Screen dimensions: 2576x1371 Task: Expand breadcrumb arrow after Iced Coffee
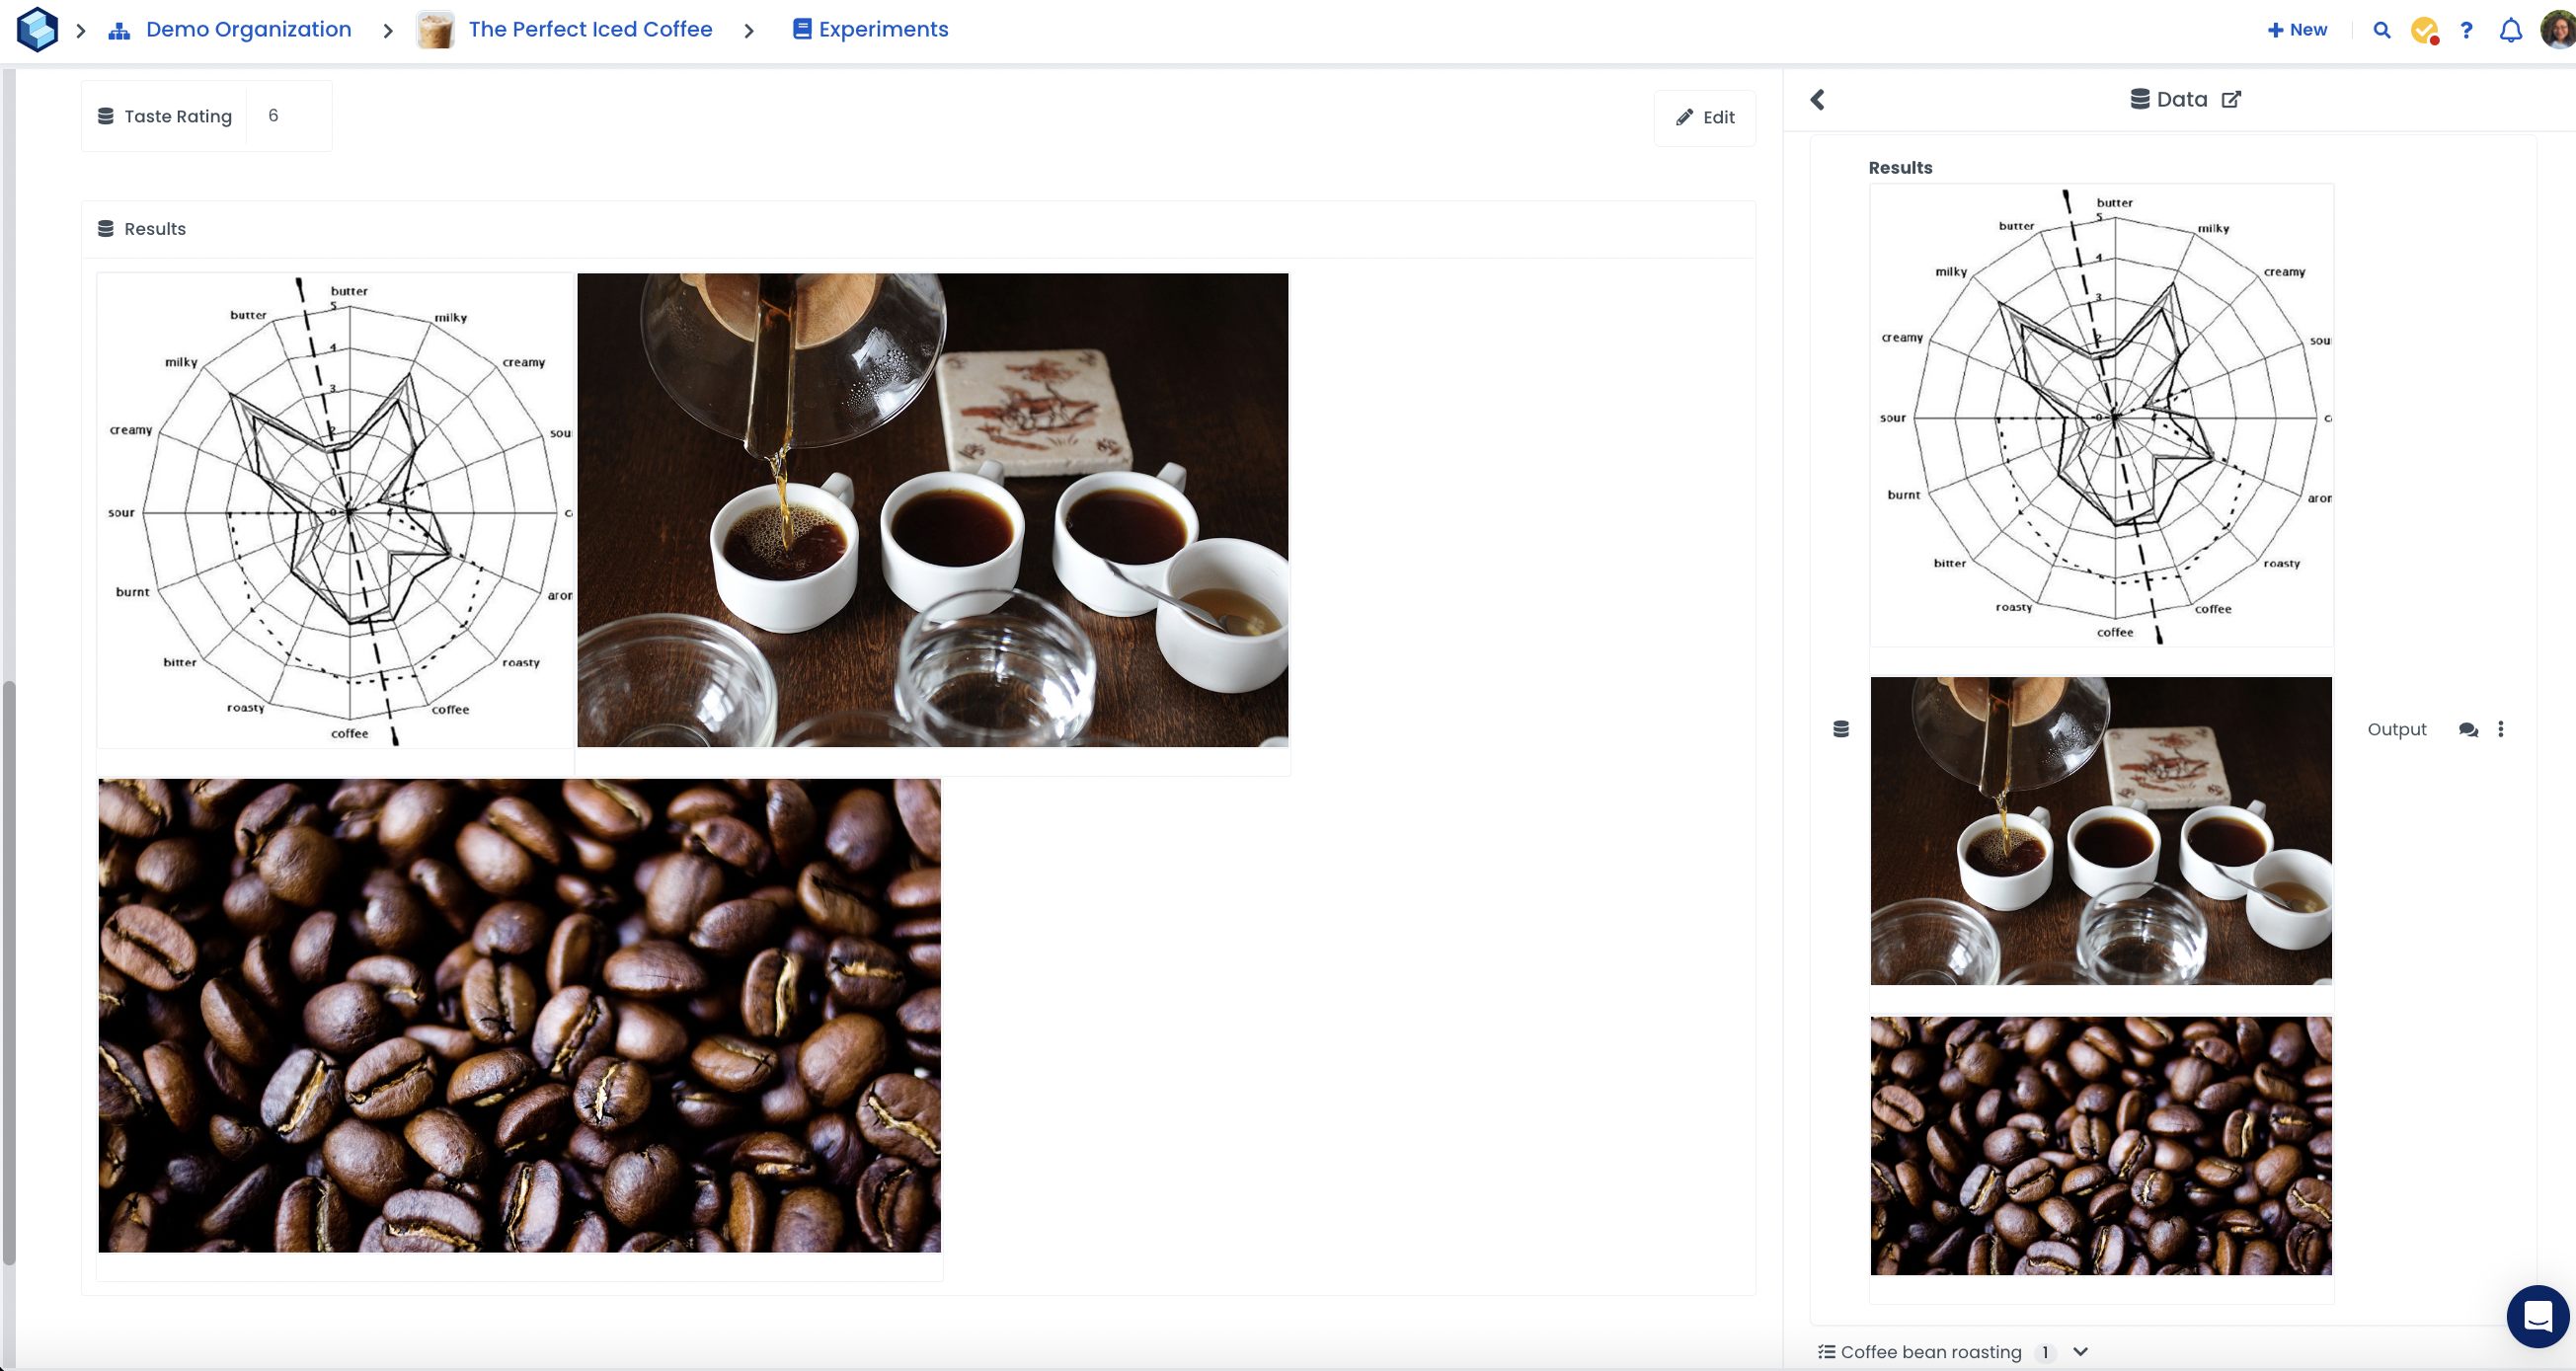[x=749, y=30]
